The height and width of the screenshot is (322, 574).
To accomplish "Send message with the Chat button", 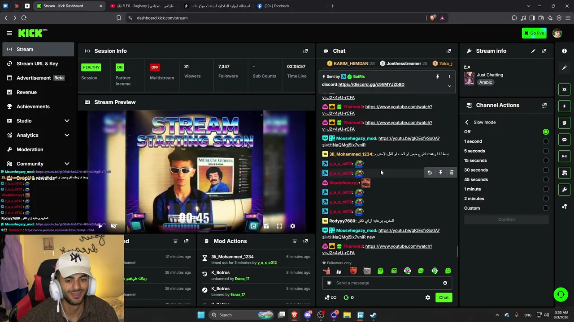I will pos(444,297).
